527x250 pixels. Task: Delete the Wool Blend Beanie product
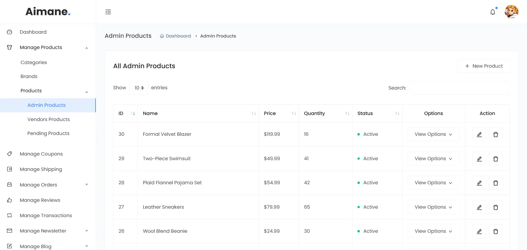pos(496,231)
